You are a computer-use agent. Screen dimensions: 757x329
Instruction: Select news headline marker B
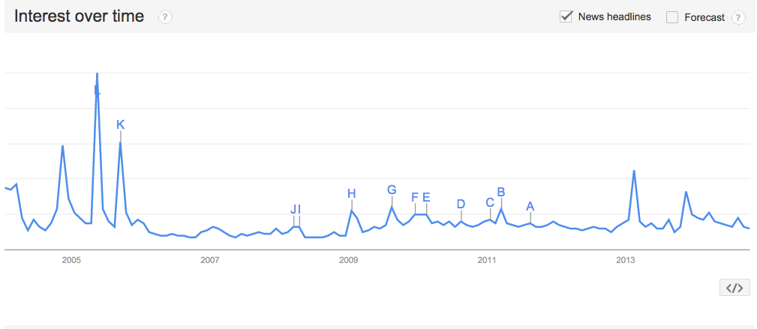(501, 192)
